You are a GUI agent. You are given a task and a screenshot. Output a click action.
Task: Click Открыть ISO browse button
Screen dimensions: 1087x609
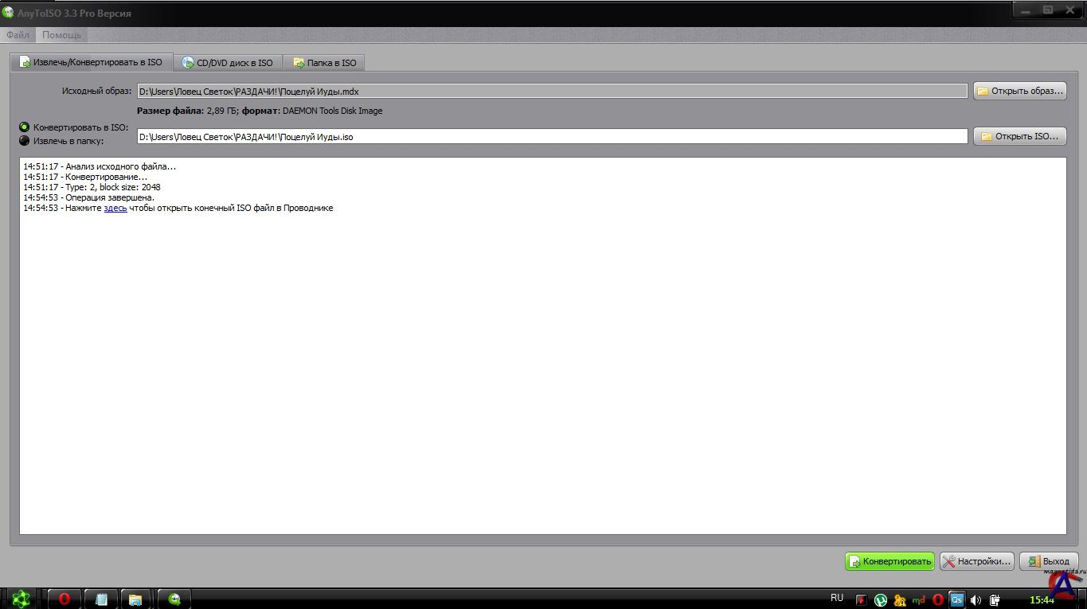coord(1019,136)
